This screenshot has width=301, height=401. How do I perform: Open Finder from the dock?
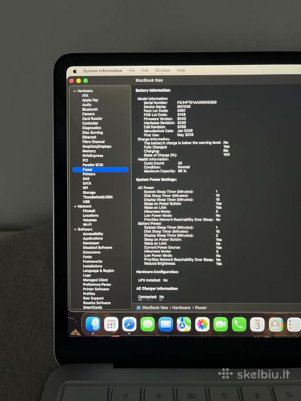coord(93,324)
